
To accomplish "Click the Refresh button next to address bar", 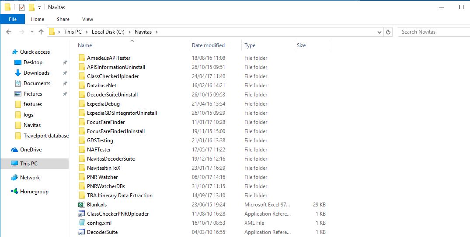I will (389, 32).
